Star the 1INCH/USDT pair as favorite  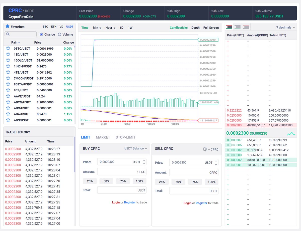[x=8, y=66]
